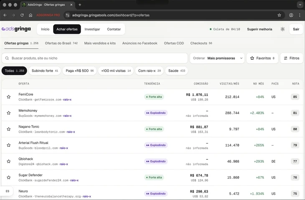
Task: Click the Tendência column header
Action: (x=152, y=84)
